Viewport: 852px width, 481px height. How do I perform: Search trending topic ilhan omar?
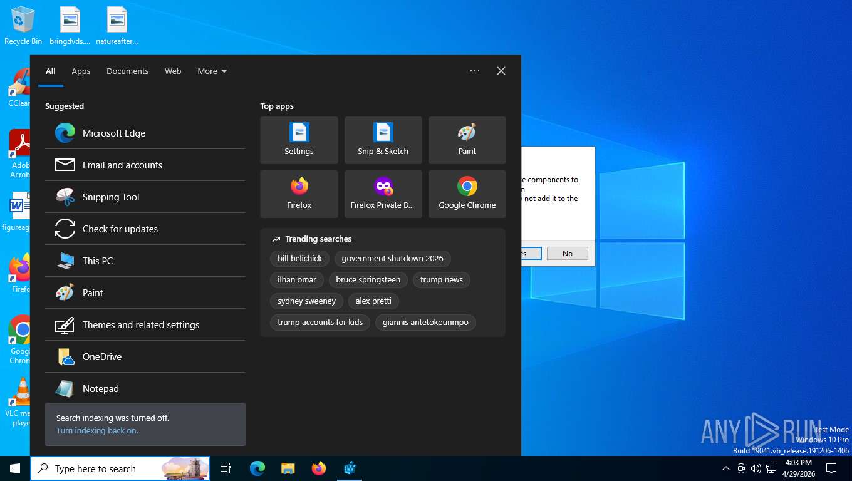pyautogui.click(x=297, y=279)
